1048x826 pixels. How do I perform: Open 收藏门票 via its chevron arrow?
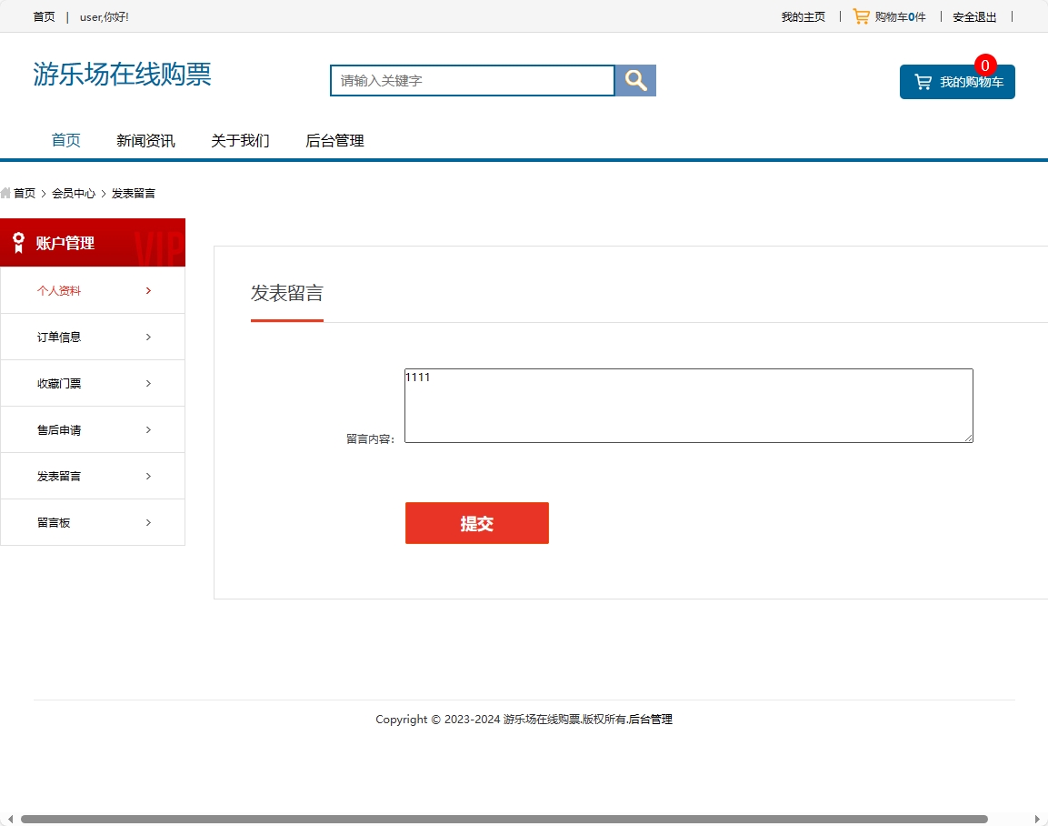(147, 383)
